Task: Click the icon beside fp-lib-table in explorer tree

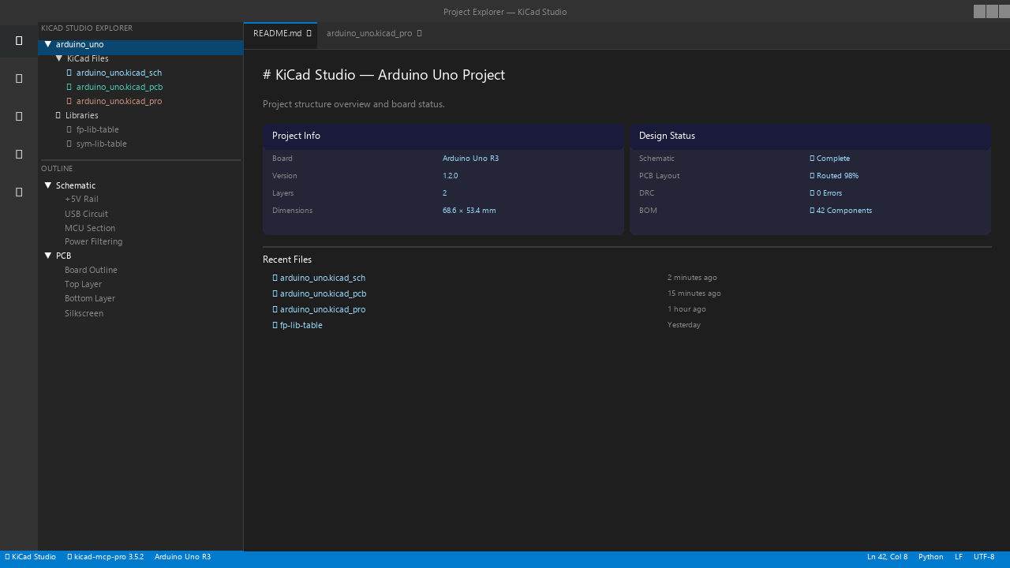Action: tap(69, 129)
